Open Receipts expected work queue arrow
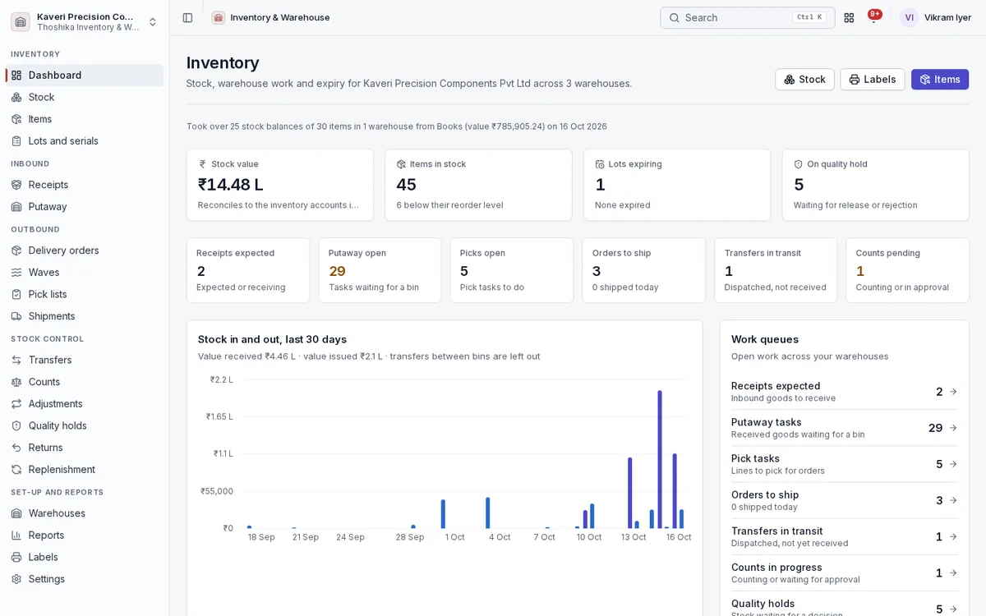 (x=953, y=392)
